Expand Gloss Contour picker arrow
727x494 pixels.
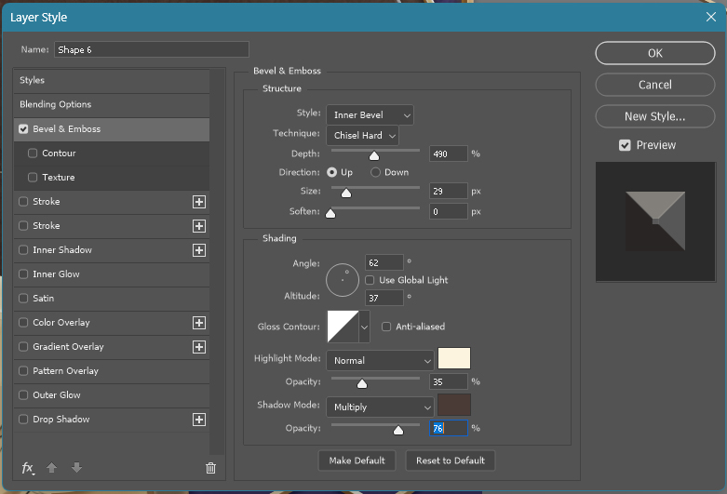point(364,327)
